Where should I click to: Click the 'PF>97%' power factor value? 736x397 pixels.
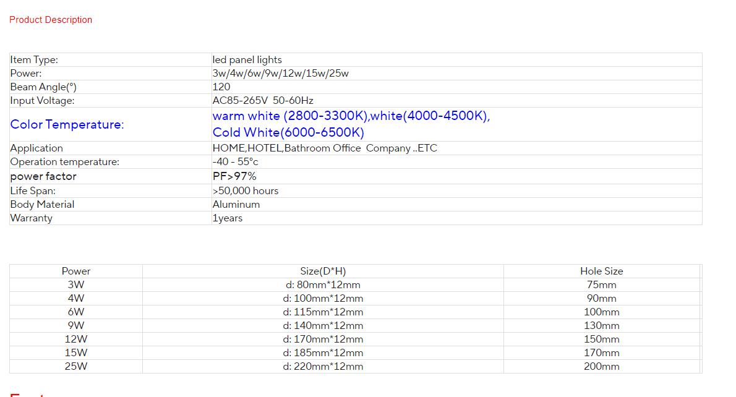234,176
